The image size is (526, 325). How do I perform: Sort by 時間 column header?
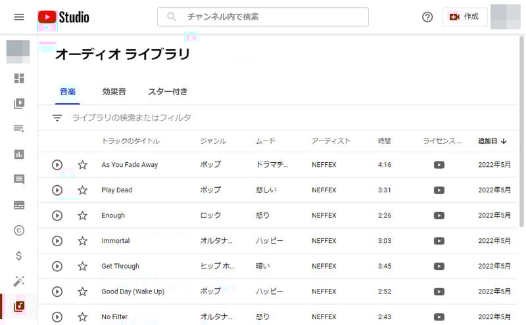[x=384, y=141]
